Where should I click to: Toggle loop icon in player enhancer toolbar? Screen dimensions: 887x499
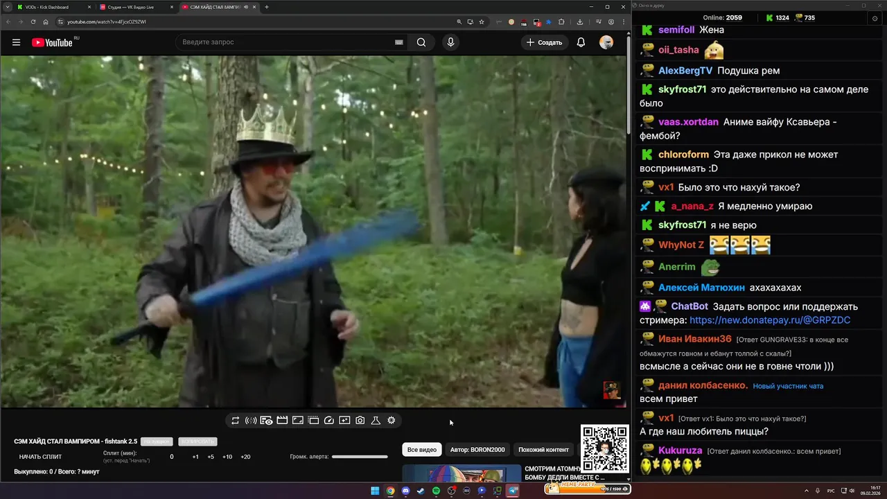235,420
